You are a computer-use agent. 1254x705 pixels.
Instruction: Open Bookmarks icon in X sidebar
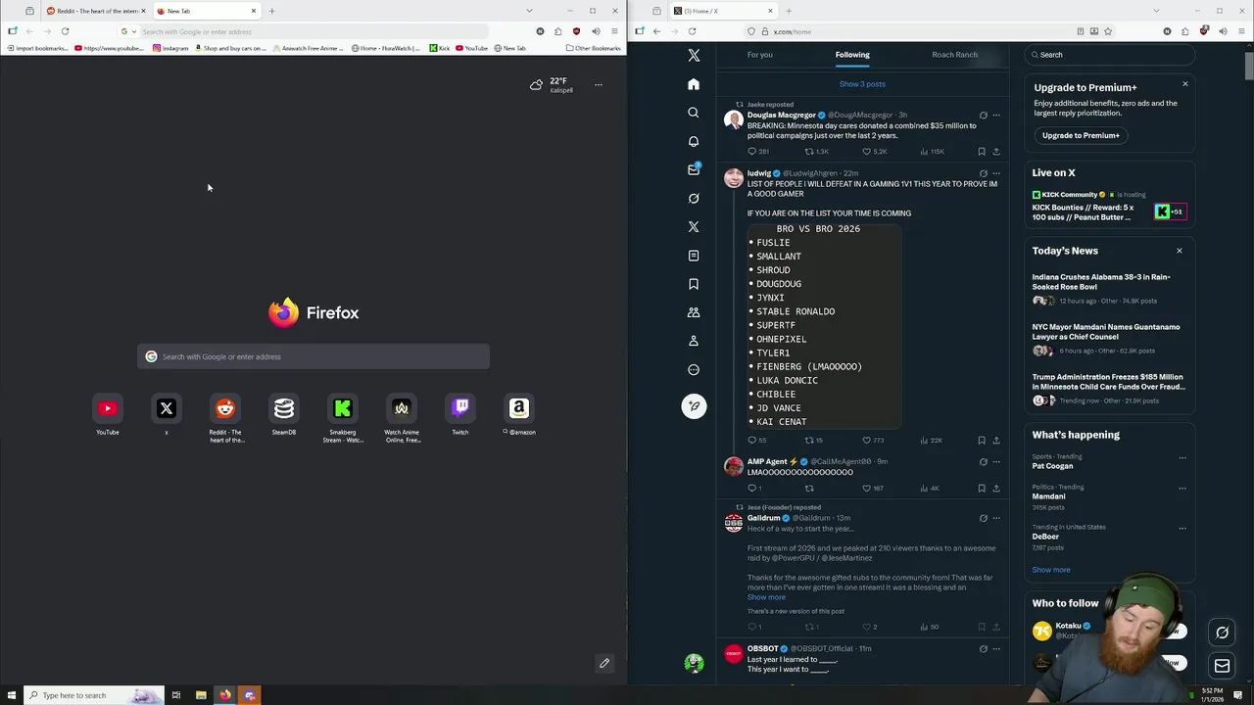(x=694, y=284)
